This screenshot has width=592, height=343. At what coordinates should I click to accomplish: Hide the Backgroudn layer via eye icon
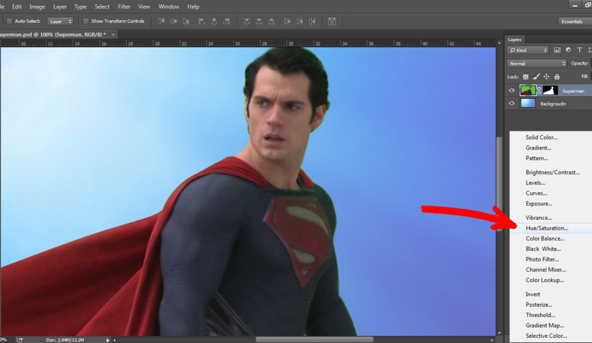[x=512, y=103]
